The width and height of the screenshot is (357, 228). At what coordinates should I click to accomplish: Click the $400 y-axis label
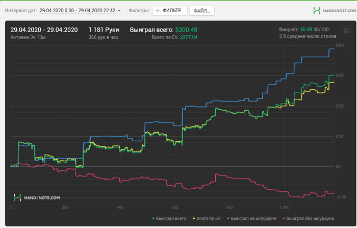[x=340, y=45]
